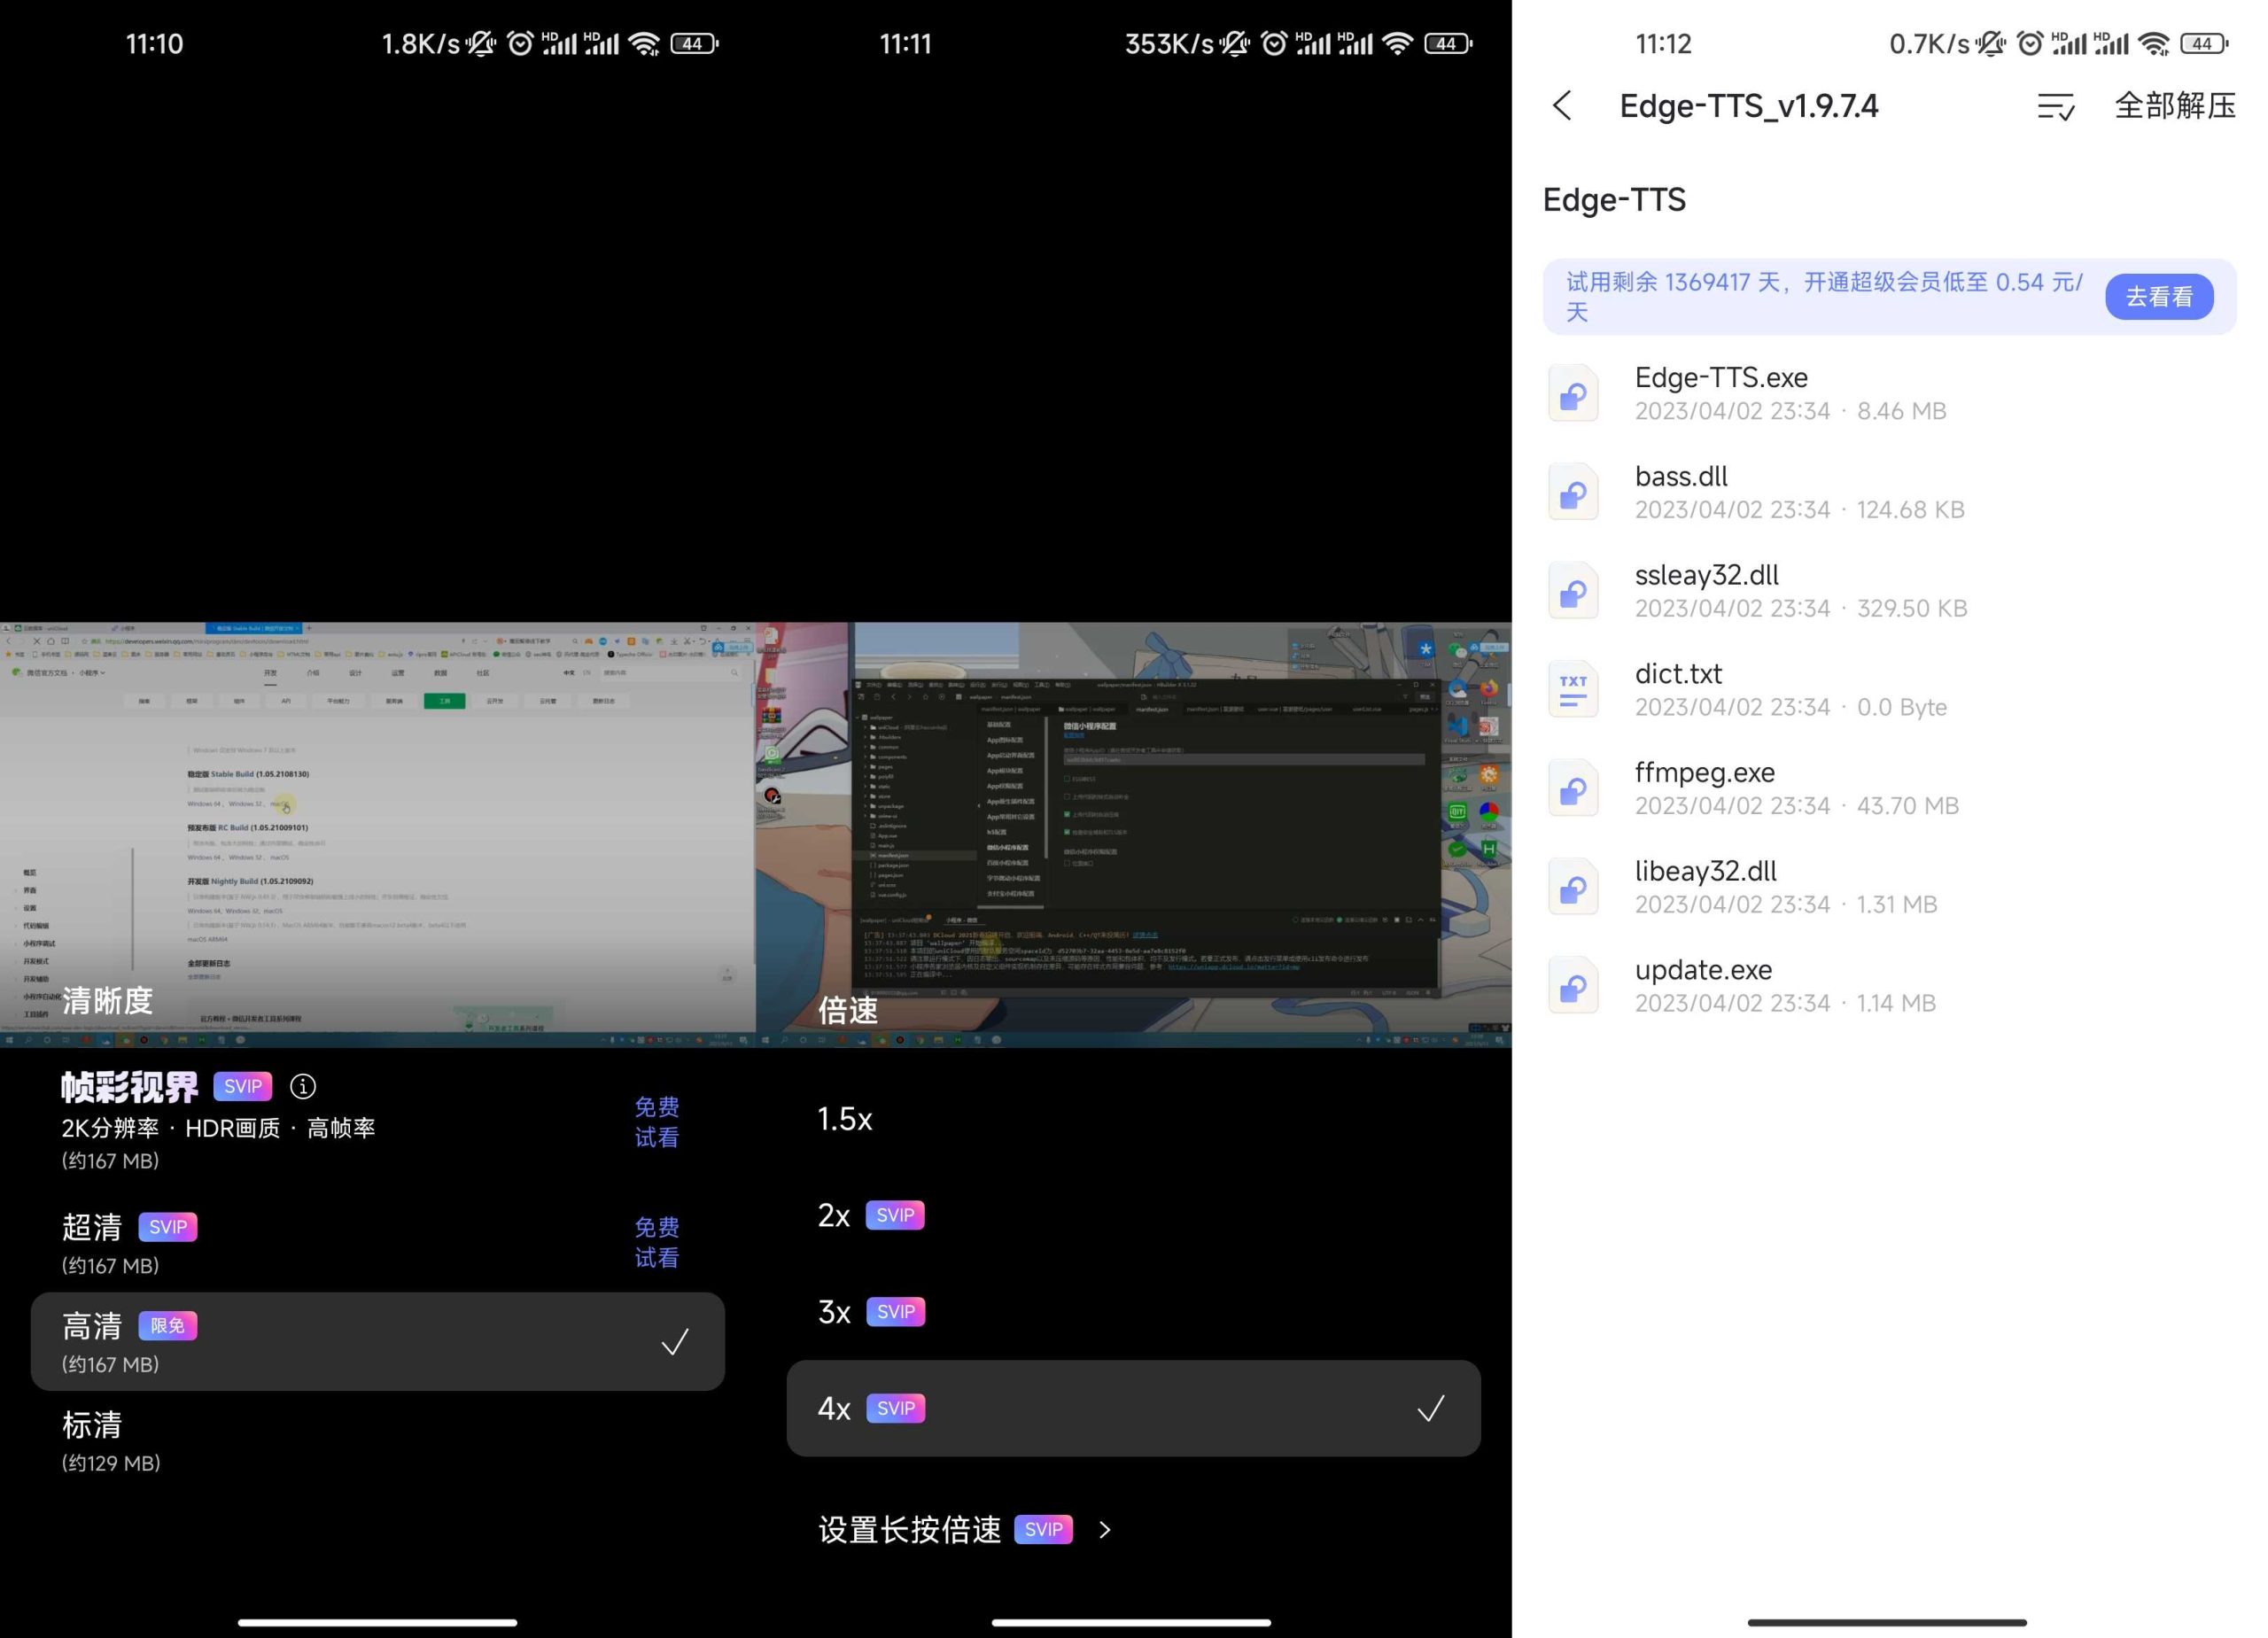Tap the Edge-TTS folder heading
The image size is (2268, 1638).
[x=1614, y=200]
